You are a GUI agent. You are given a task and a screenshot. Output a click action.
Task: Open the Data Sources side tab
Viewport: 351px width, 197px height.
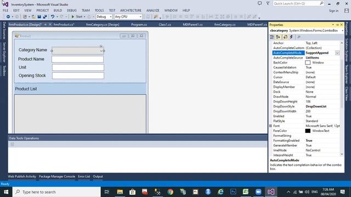pos(4,31)
